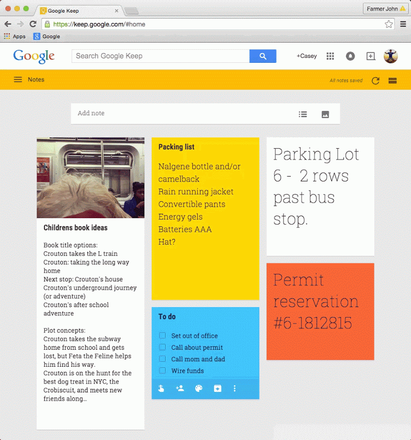
Task: Click the Energy gels line
Action: coord(180,216)
